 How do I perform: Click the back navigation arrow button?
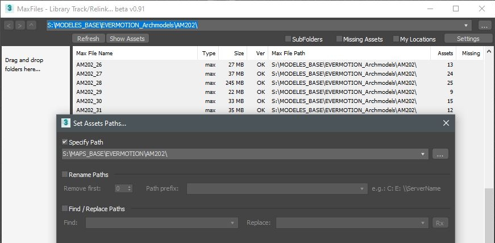8,26
